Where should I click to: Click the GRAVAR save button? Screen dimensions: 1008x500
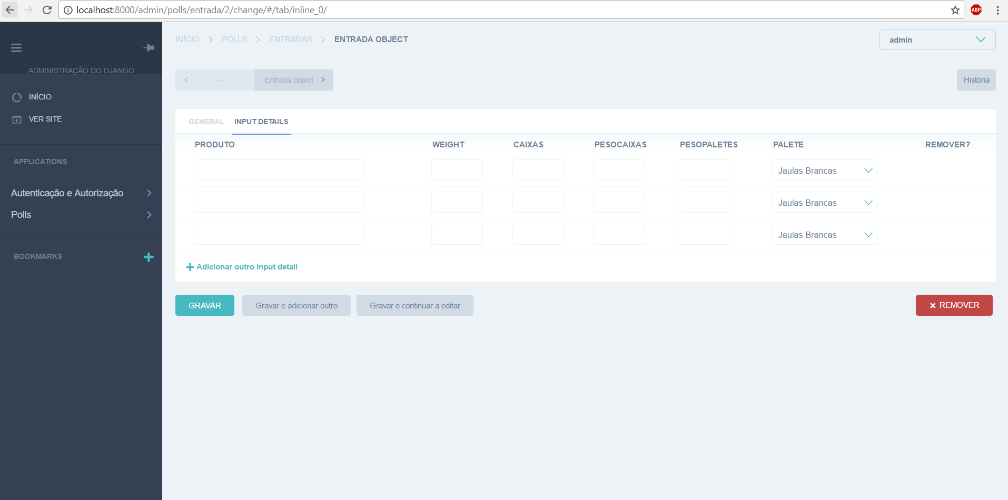click(205, 305)
